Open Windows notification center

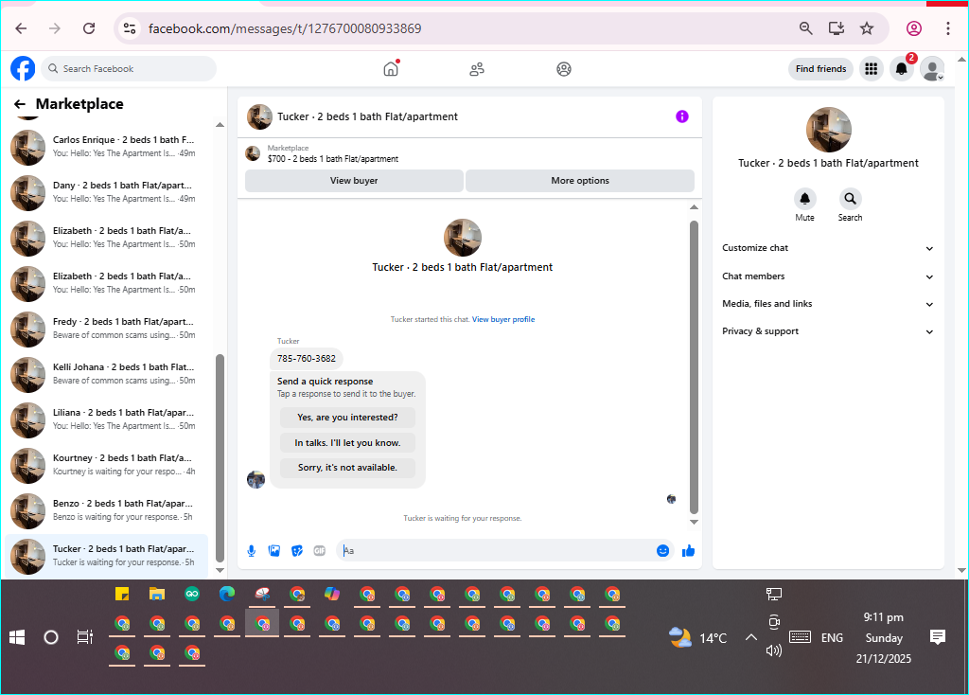click(938, 637)
